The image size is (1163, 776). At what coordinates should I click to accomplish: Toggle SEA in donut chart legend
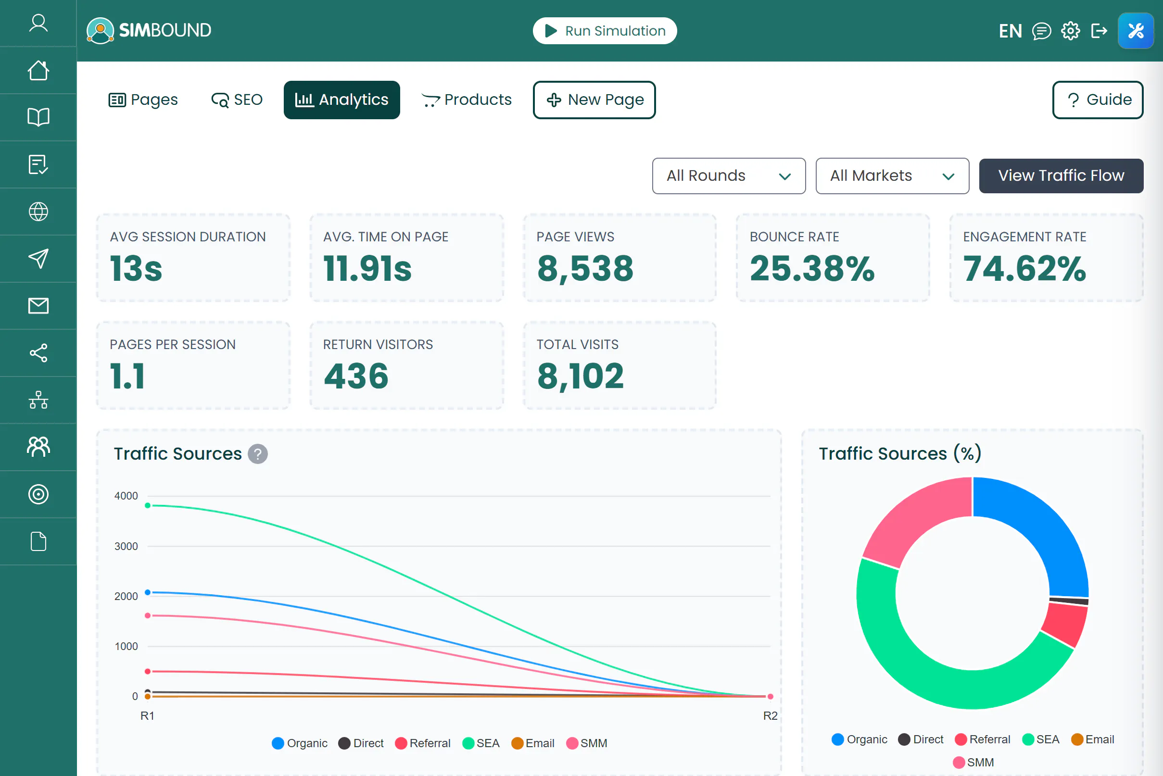[x=1041, y=739]
